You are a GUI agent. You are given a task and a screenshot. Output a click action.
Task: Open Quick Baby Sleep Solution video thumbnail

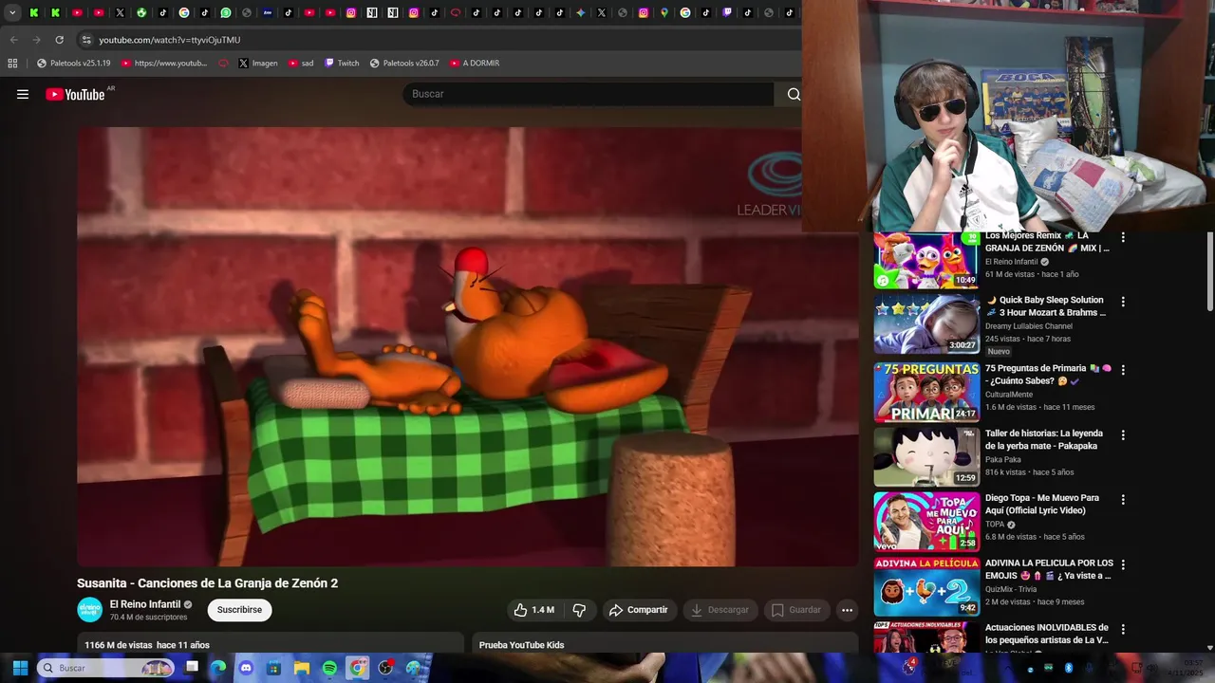pyautogui.click(x=926, y=323)
